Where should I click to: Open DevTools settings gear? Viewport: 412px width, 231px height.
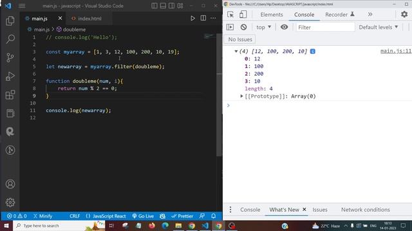coord(404,14)
